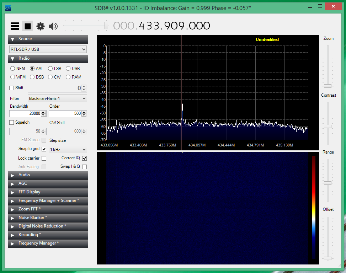Select the DSB radio mode
346x273 pixels.
click(37, 77)
